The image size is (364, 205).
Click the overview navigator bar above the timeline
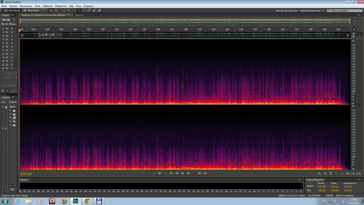coord(185,21)
